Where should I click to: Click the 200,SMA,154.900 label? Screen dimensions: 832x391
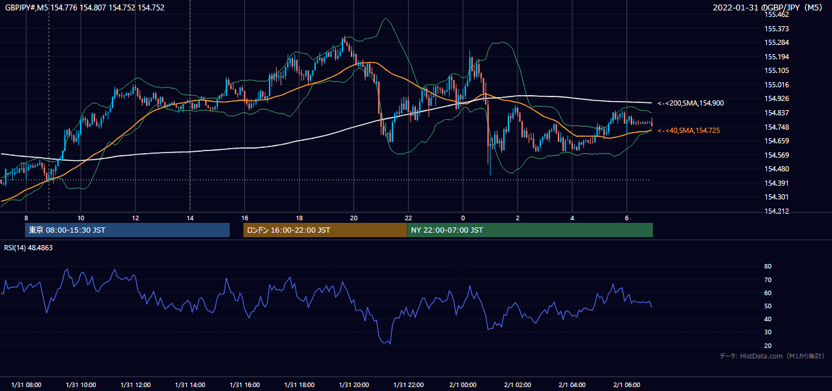click(x=691, y=103)
